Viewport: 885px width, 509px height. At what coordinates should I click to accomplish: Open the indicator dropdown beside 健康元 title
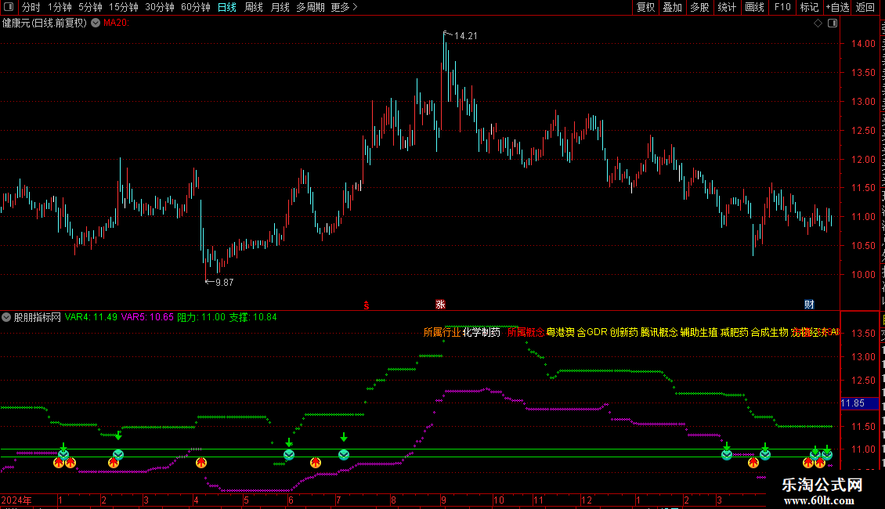pos(96,23)
